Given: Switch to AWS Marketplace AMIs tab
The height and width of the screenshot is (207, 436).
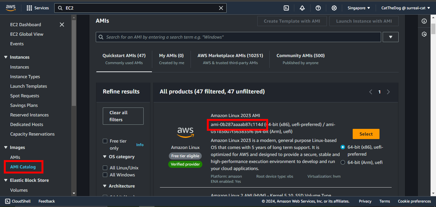Looking at the screenshot, I should point(230,59).
